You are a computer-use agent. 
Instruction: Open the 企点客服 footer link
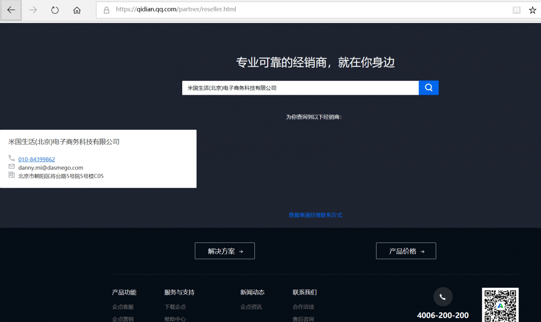[123, 307]
